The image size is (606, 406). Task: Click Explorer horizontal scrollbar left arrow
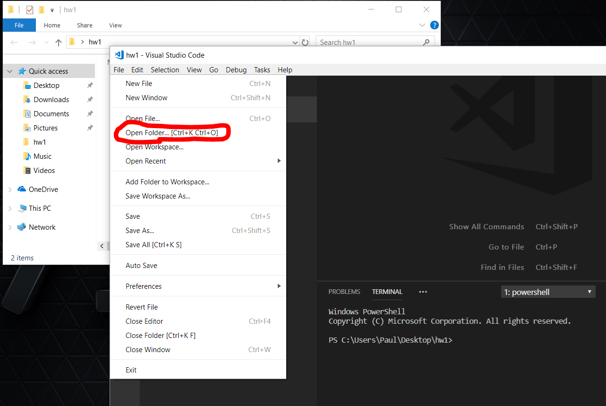coord(102,246)
